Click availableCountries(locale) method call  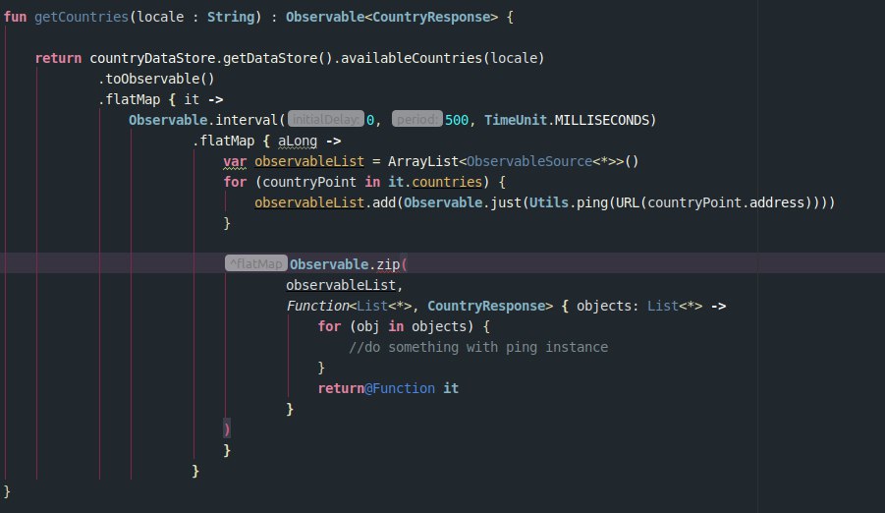pyautogui.click(x=442, y=58)
